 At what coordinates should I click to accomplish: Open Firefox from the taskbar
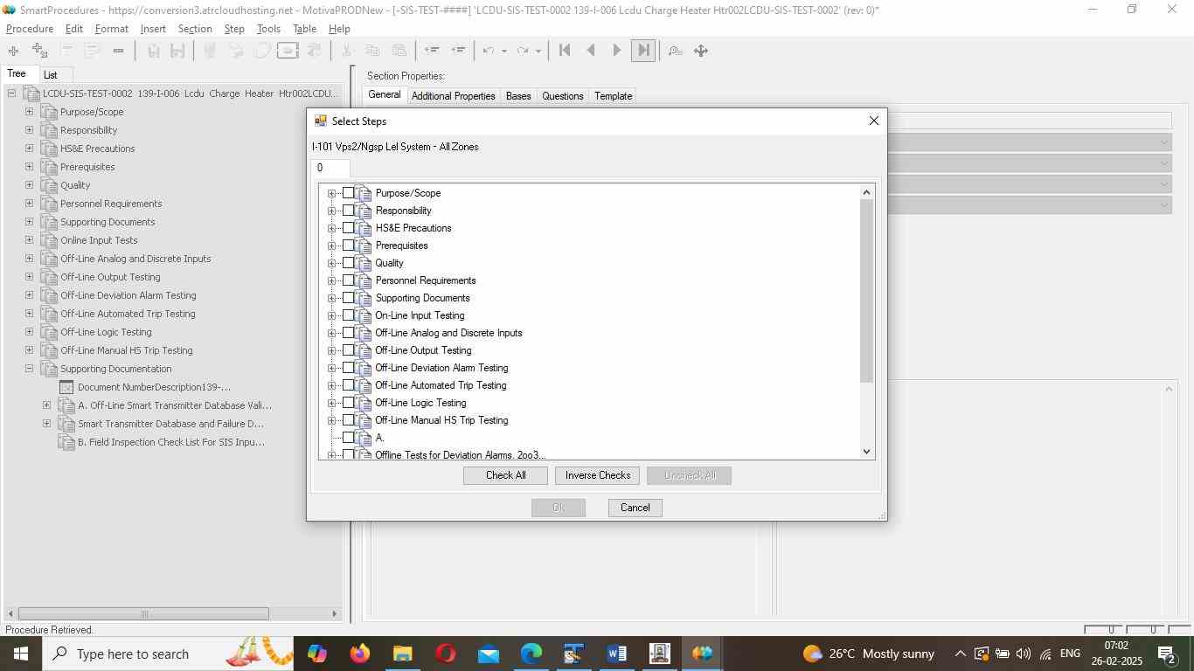(359, 654)
